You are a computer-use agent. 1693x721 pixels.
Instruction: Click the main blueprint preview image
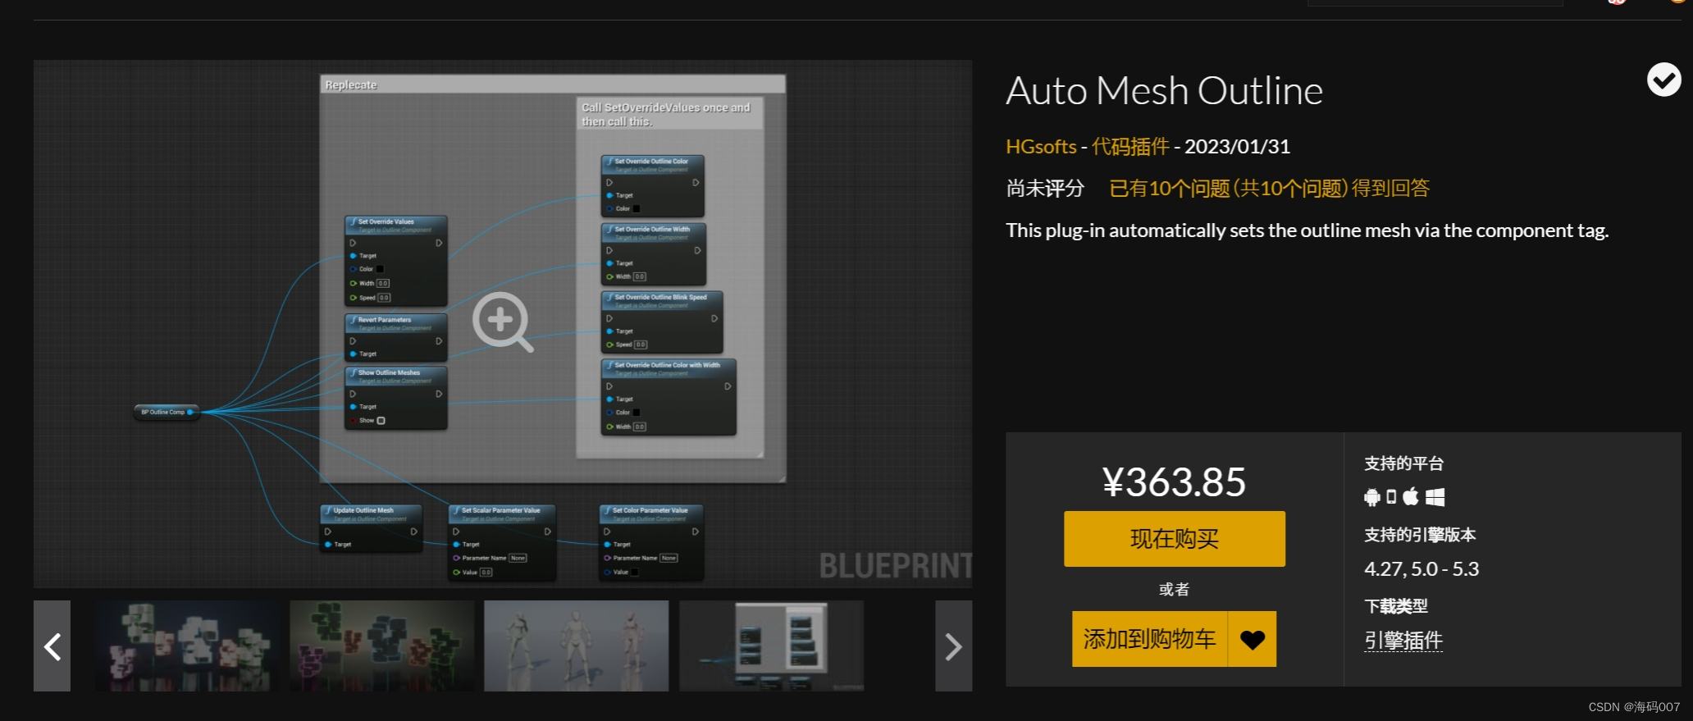point(503,324)
